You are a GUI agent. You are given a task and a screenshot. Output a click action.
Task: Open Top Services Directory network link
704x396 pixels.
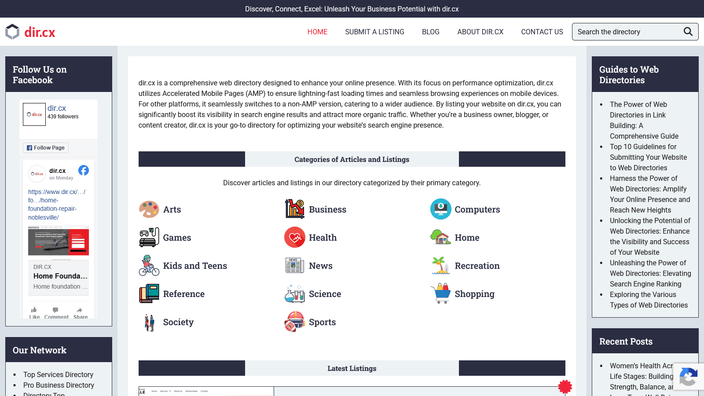point(58,374)
